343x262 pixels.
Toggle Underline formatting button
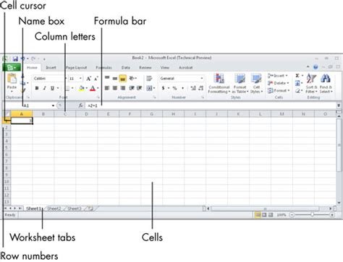(x=52, y=88)
